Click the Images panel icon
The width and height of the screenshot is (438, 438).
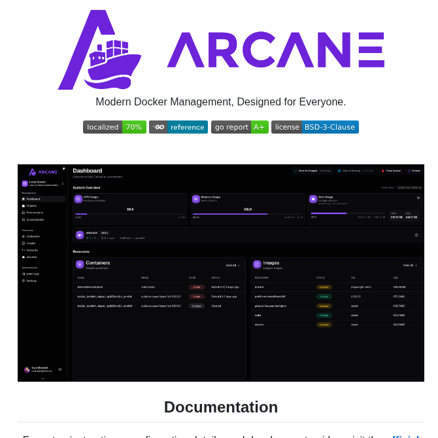coord(257,265)
